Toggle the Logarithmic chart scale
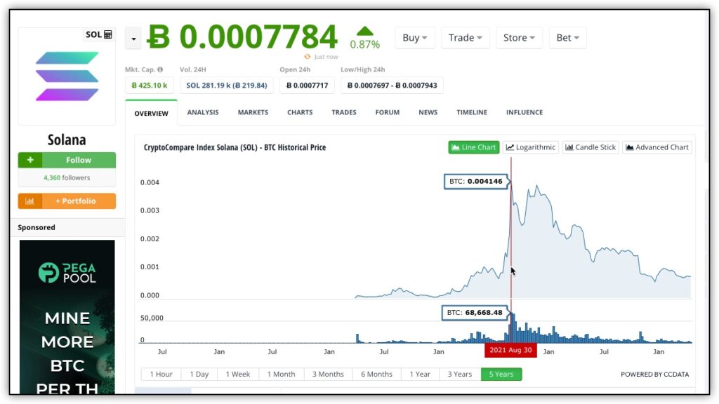The height and width of the screenshot is (404, 719). (531, 147)
